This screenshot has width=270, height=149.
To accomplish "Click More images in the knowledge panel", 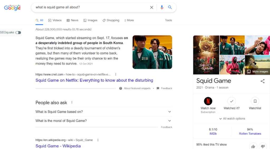I will [x=258, y=71].
